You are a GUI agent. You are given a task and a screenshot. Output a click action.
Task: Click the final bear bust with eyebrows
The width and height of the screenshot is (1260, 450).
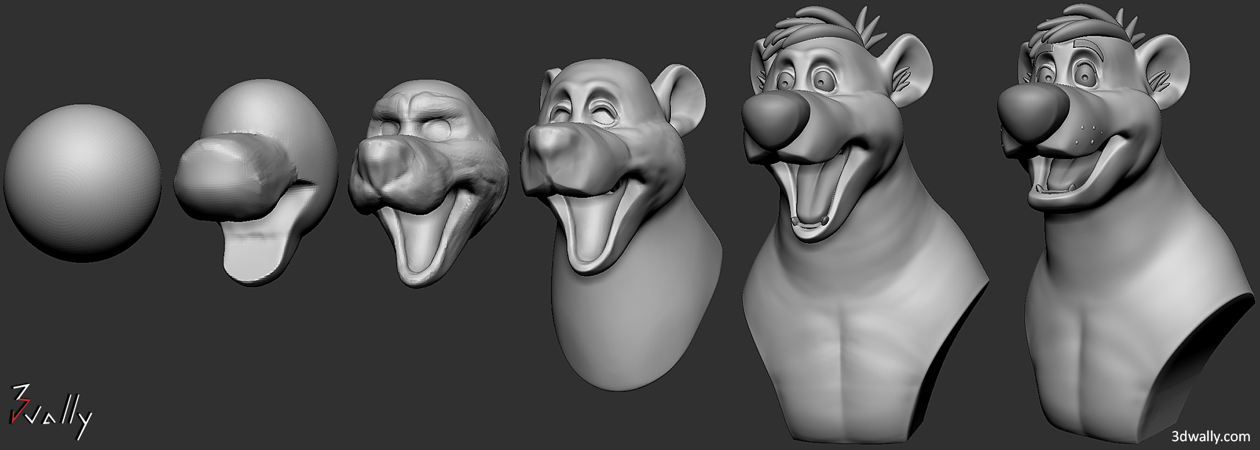1125,222
